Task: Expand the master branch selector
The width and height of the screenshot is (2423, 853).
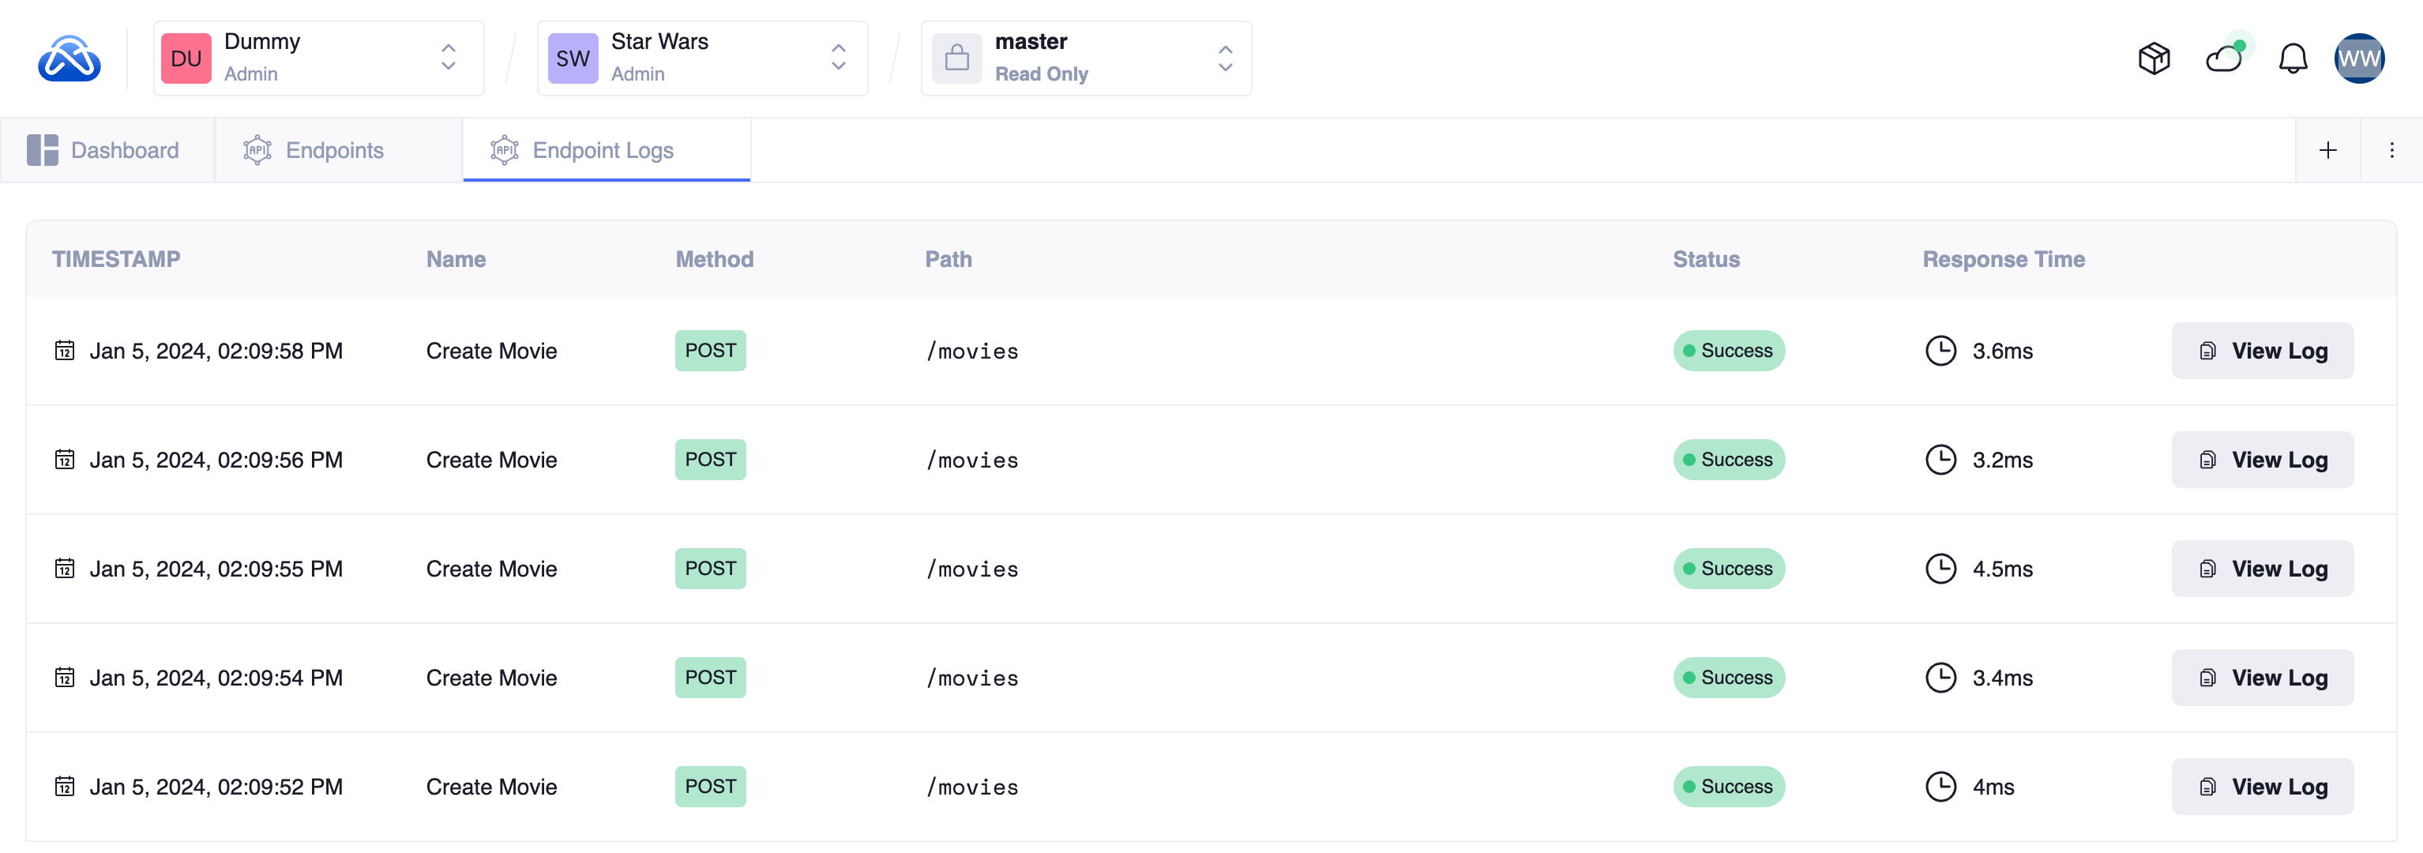Action: click(1223, 58)
